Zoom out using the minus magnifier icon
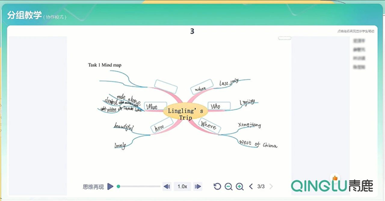This screenshot has height=201, width=385. point(228,187)
